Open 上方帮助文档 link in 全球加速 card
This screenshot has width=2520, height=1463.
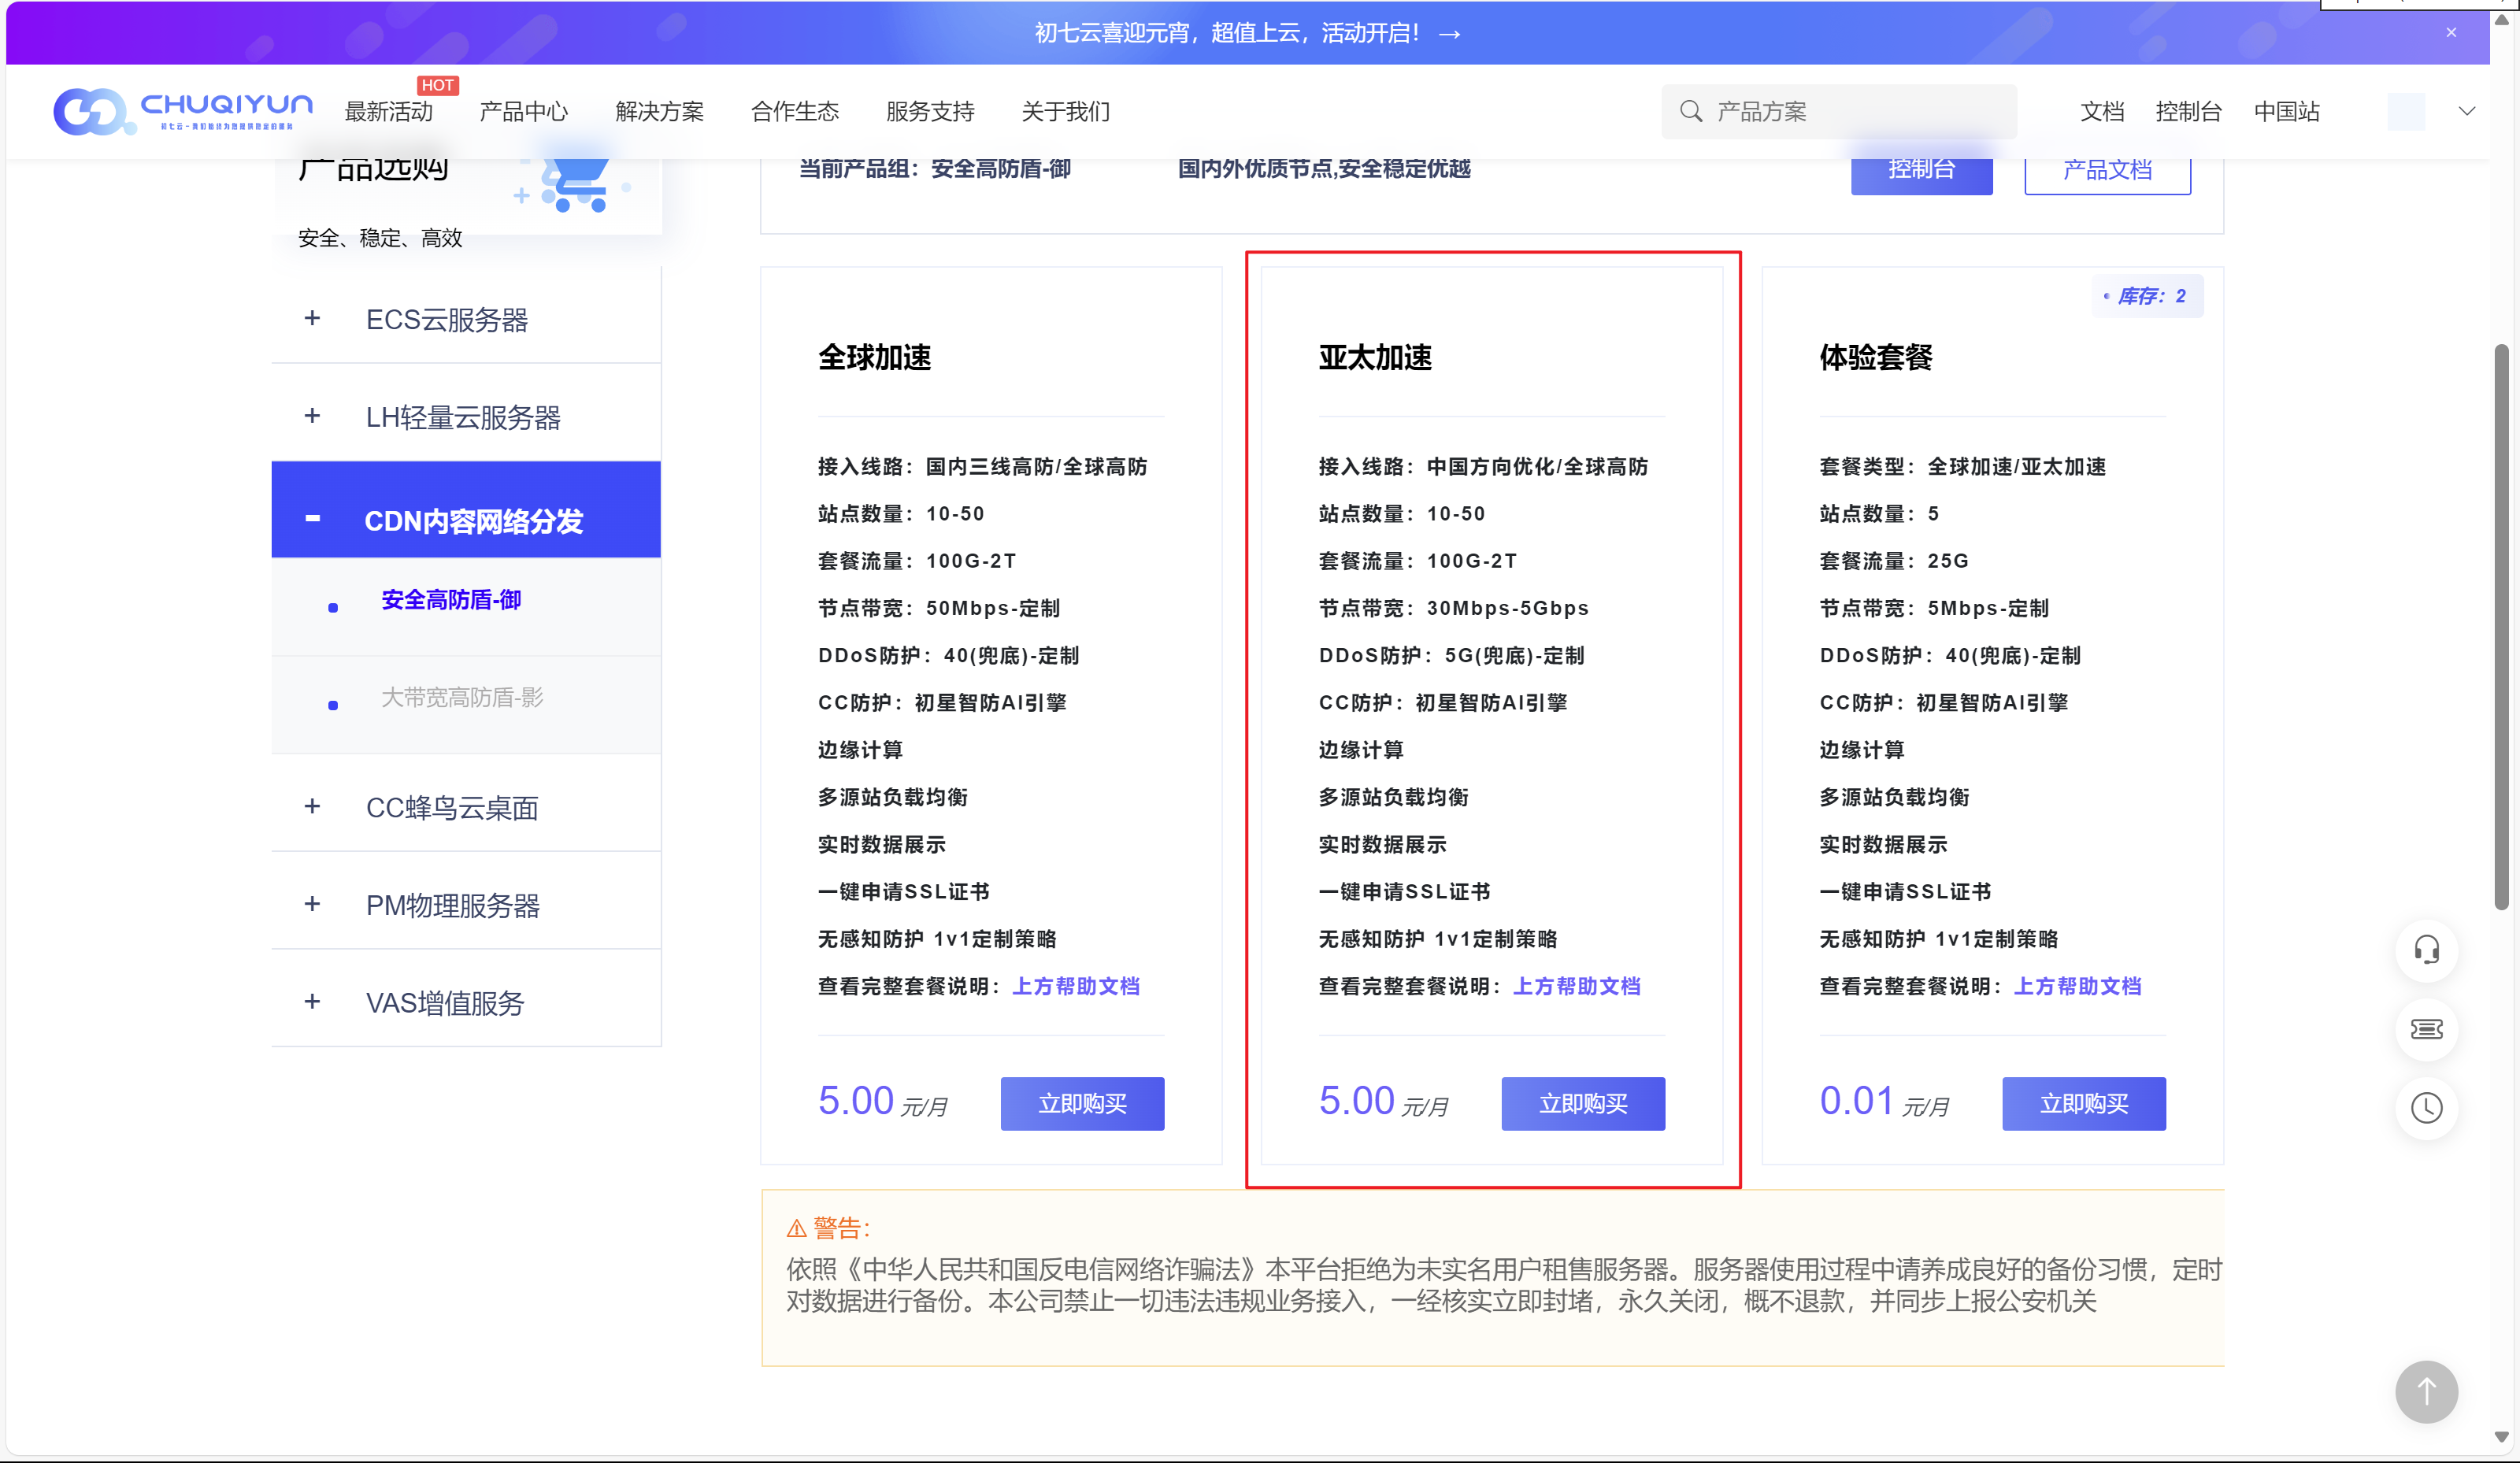point(1075,987)
